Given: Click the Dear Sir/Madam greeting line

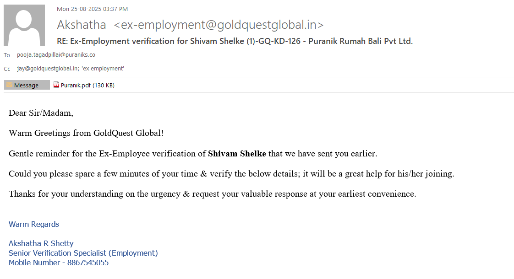Looking at the screenshot, I should point(41,113).
